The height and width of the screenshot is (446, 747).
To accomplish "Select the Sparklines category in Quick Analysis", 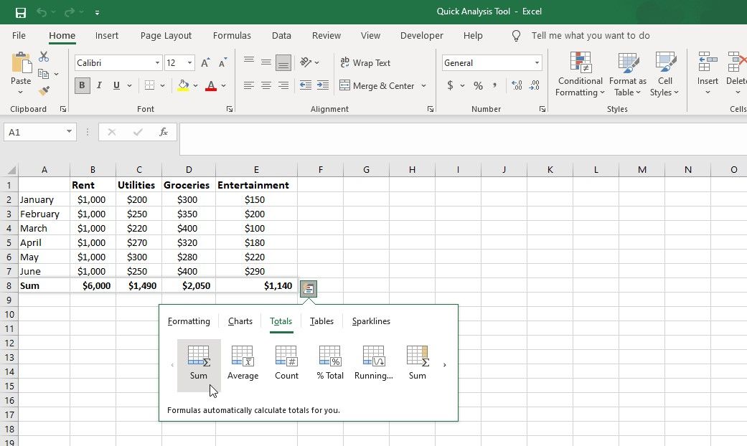I will pos(370,321).
